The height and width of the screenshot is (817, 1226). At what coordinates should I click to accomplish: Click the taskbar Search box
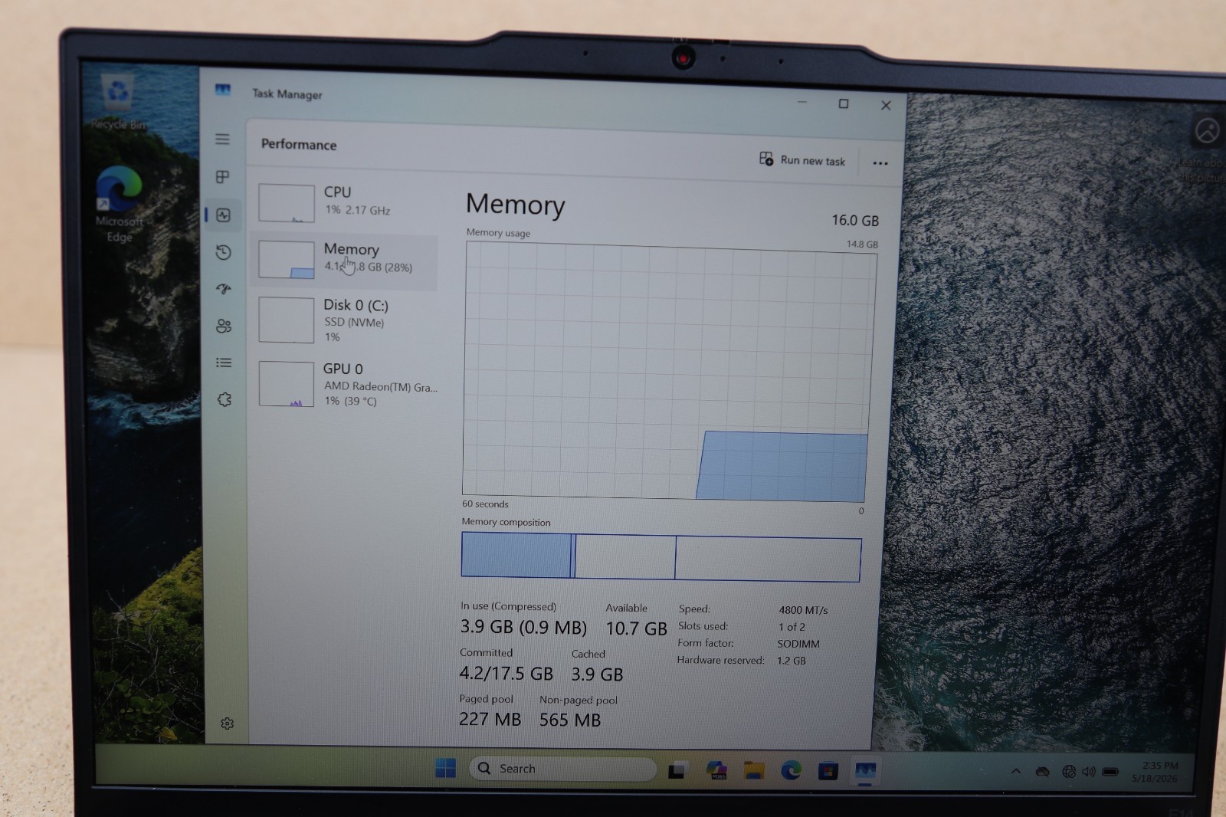562,769
